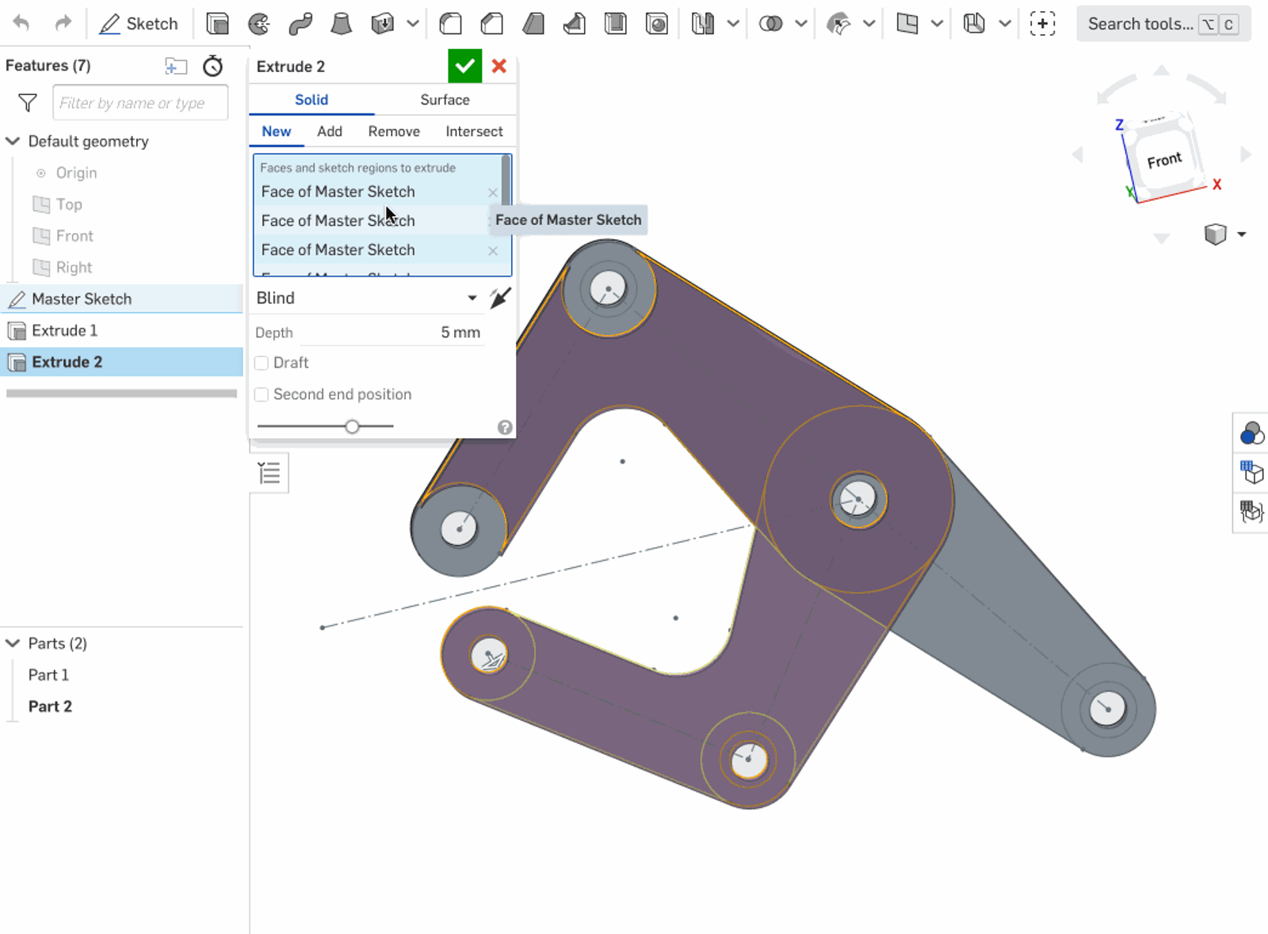Click the preview opacity slider handle
This screenshot has width=1268, height=934.
[352, 426]
